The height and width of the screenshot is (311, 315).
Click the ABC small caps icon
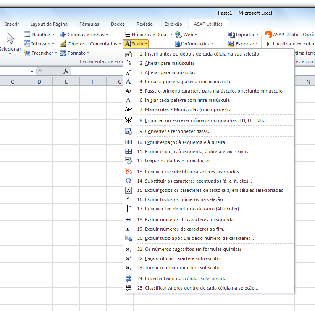coord(129,109)
